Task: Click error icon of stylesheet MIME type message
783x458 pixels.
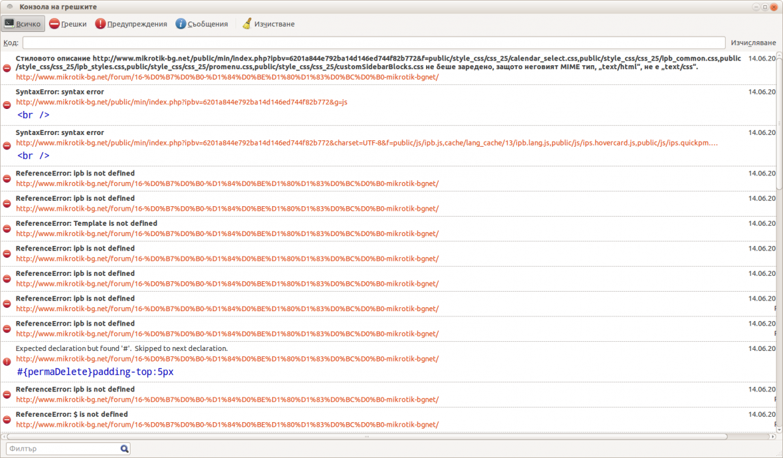Action: click(x=7, y=68)
